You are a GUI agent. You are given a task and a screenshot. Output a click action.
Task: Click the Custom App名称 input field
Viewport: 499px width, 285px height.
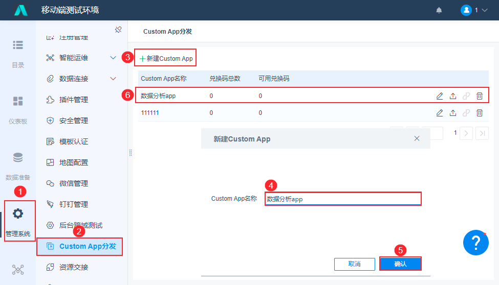343,199
